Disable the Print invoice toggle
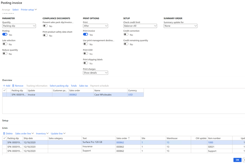This screenshot has width=245, height=163. pyautogui.click(x=86, y=35)
